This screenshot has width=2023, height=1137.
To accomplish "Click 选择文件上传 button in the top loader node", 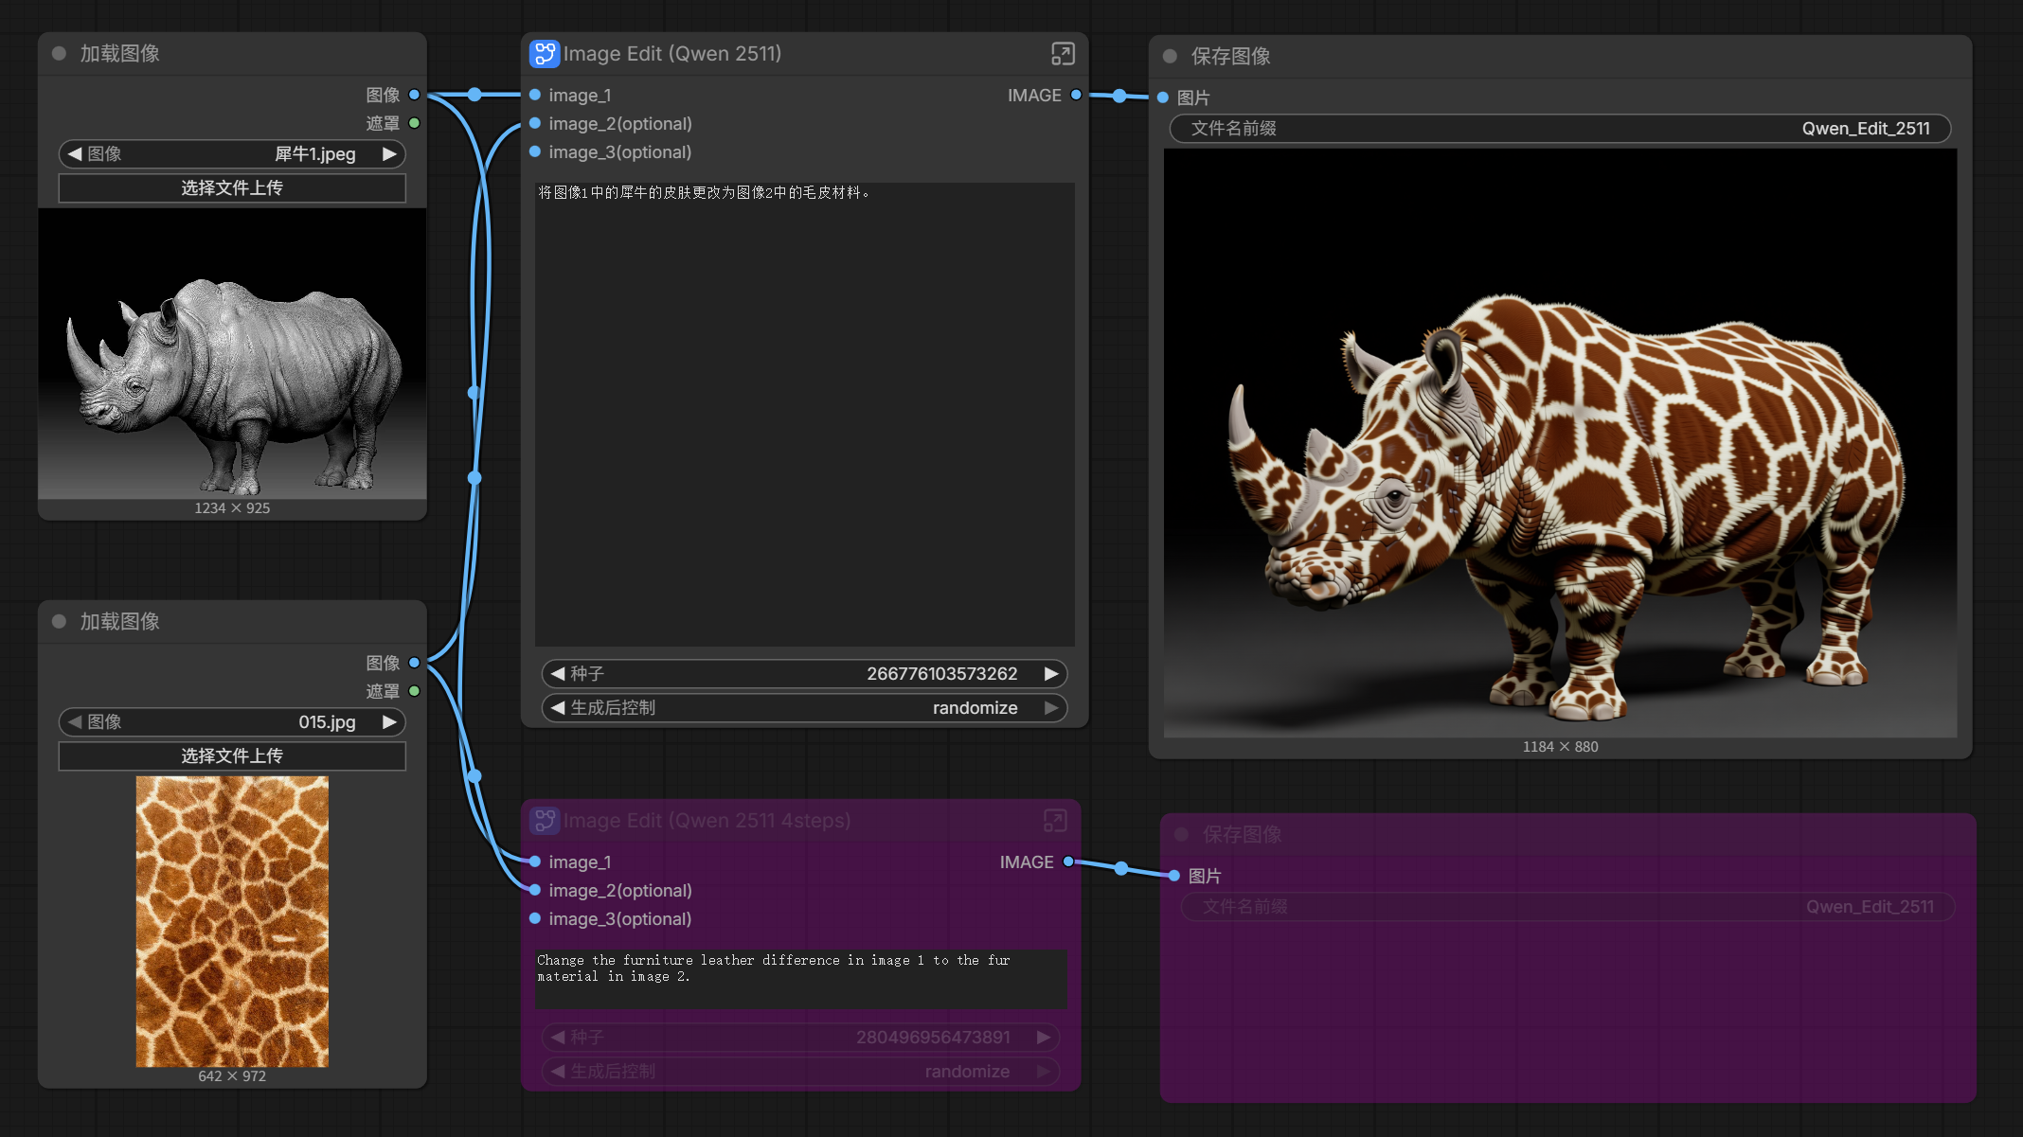I will (232, 188).
